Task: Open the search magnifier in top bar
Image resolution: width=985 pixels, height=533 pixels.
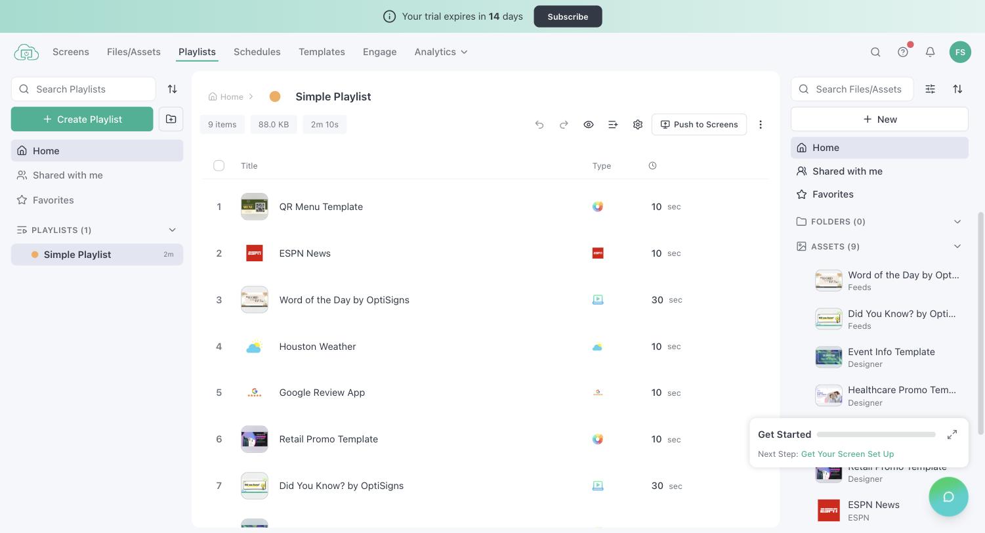Action: click(875, 52)
